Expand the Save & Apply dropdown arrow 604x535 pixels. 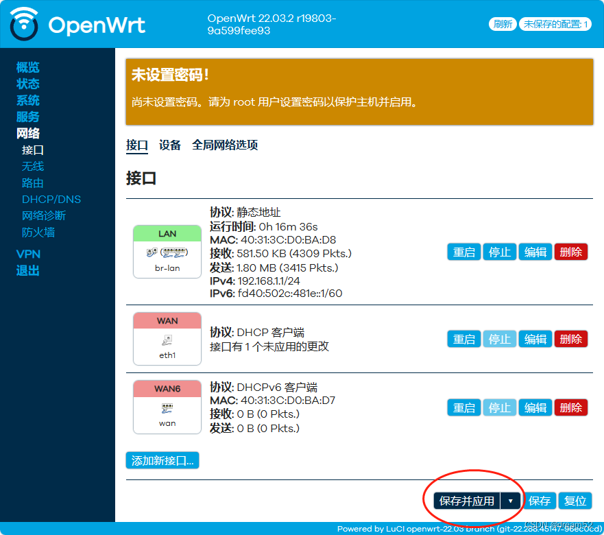tap(510, 501)
